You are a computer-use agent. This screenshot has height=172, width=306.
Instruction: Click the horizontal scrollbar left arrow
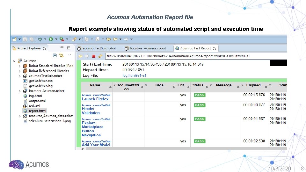pos(83,149)
